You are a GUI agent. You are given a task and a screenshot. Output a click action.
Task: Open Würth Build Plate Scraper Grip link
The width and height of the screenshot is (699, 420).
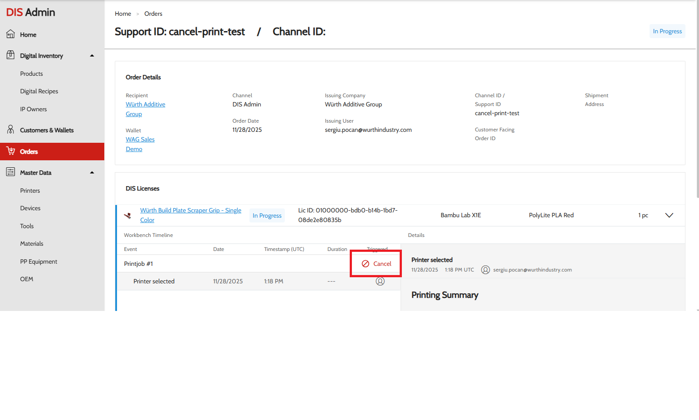pos(190,211)
